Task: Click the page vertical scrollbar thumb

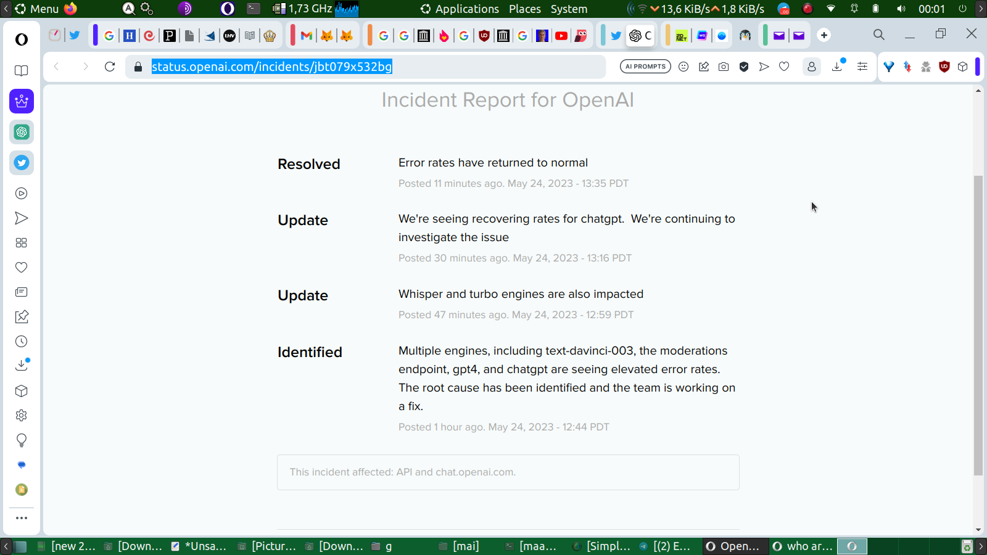Action: (978, 326)
